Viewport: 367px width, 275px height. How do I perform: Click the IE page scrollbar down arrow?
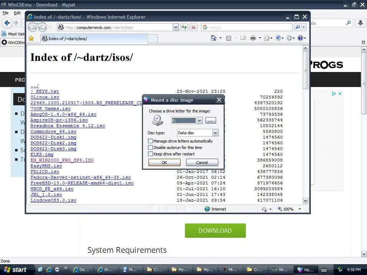[x=305, y=201]
